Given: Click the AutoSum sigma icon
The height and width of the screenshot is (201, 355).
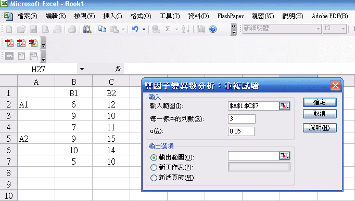Looking at the screenshot, I should pos(168,29).
